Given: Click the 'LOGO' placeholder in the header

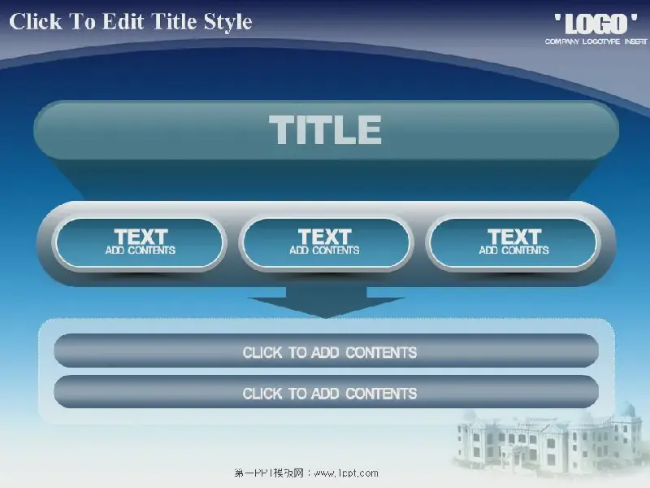Looking at the screenshot, I should click(596, 23).
